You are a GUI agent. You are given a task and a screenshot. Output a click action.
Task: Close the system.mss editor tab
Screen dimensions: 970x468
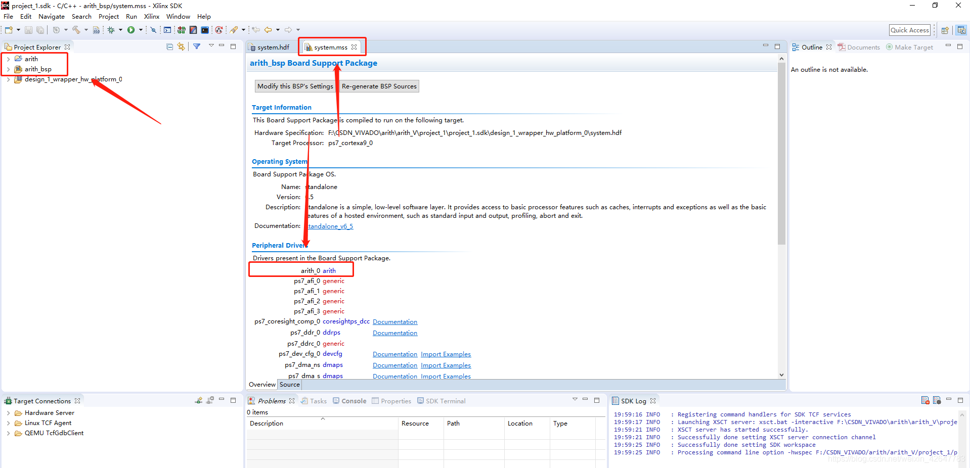[354, 47]
